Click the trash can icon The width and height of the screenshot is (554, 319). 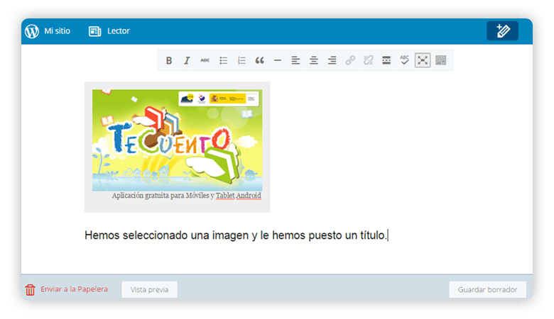pyautogui.click(x=30, y=290)
